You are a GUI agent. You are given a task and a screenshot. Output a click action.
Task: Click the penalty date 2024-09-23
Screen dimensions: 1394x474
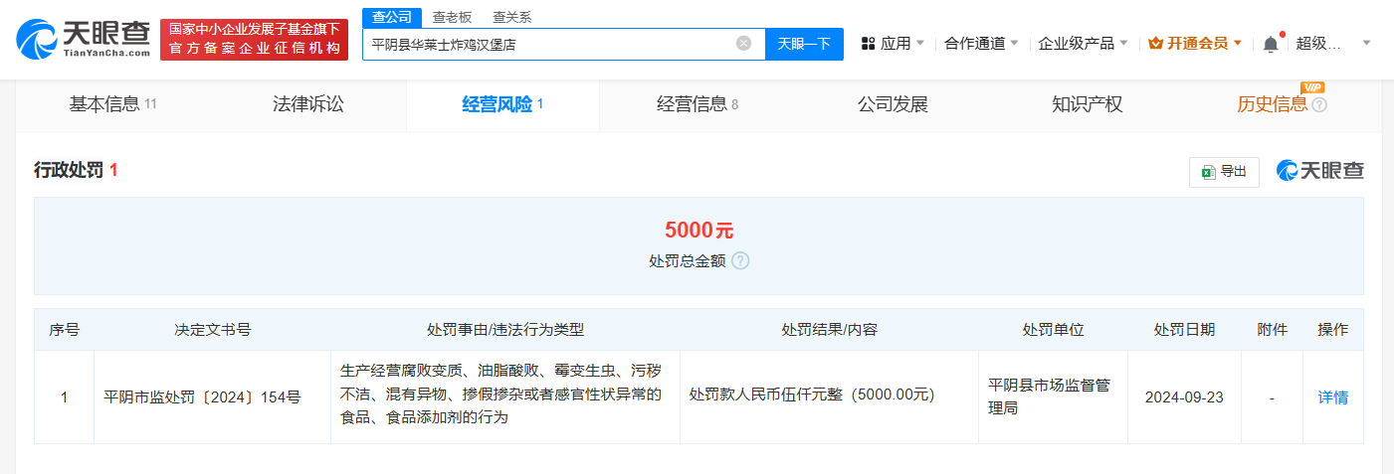coord(1184,397)
